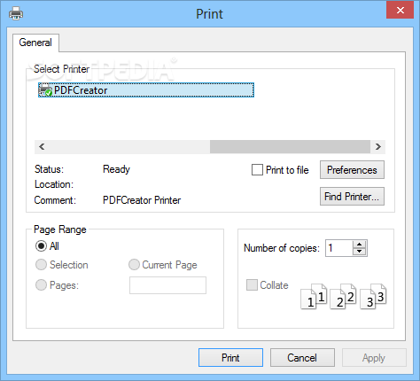Click the printer list right scroll arrow
The height and width of the screenshot is (381, 420).
tap(378, 147)
